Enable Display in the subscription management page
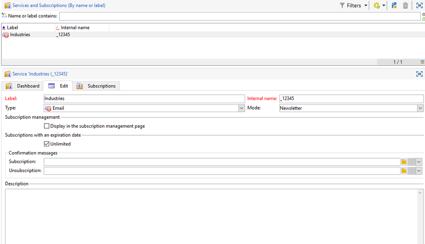This screenshot has height=244, width=425. pos(47,126)
